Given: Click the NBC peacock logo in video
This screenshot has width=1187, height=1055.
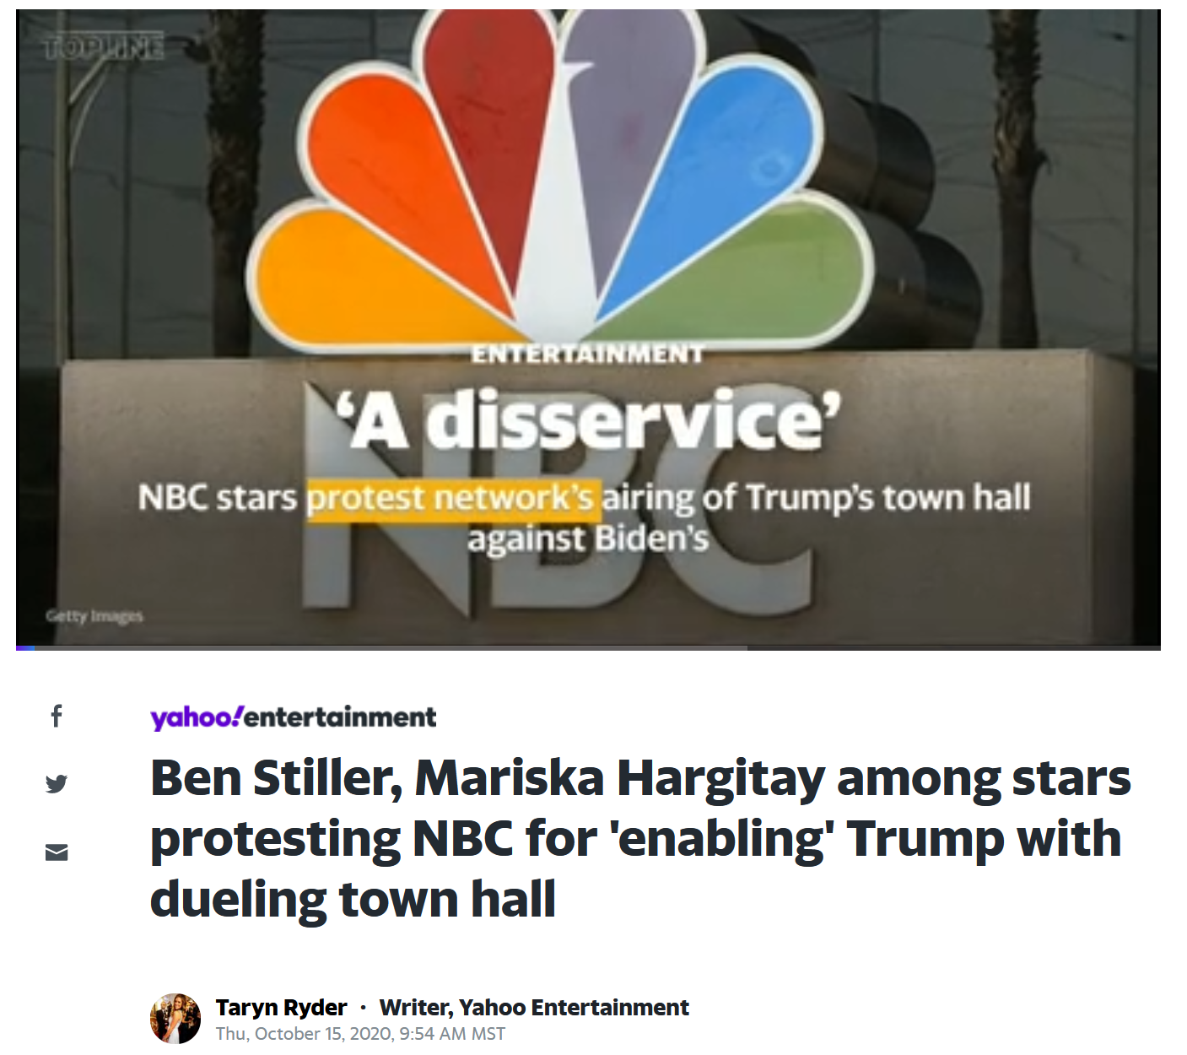Looking at the screenshot, I should (x=561, y=181).
